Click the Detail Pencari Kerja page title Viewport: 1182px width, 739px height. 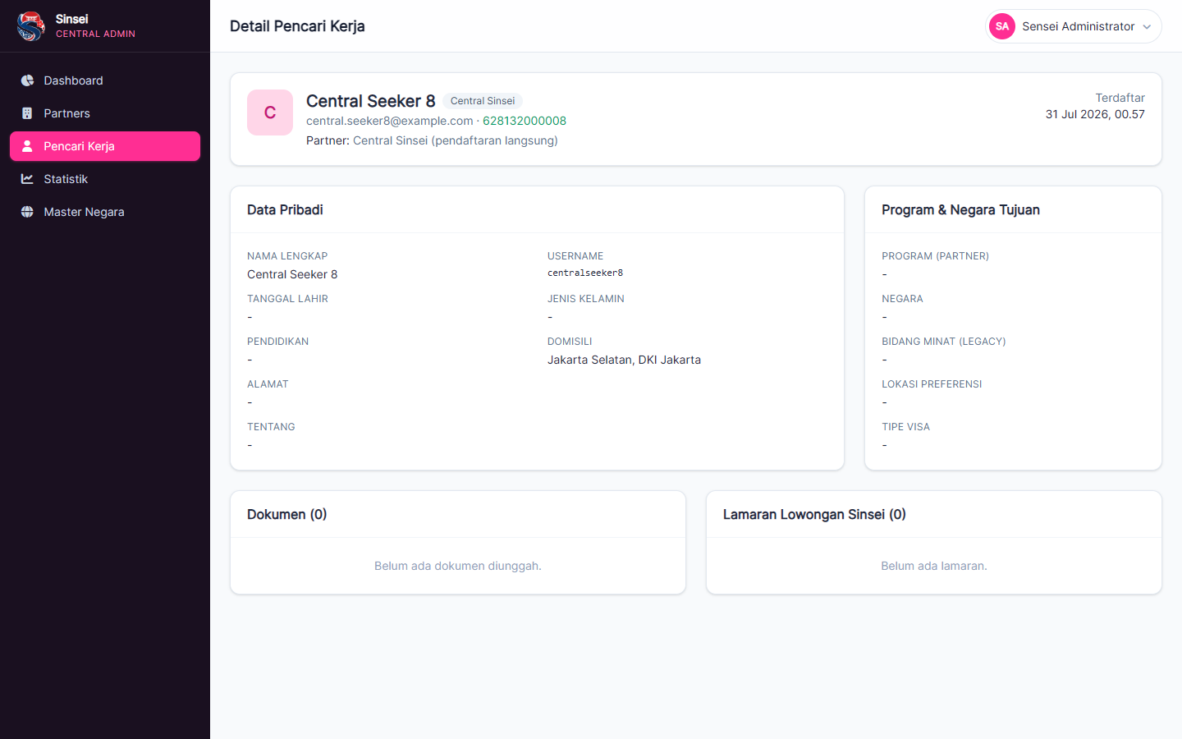(x=297, y=26)
